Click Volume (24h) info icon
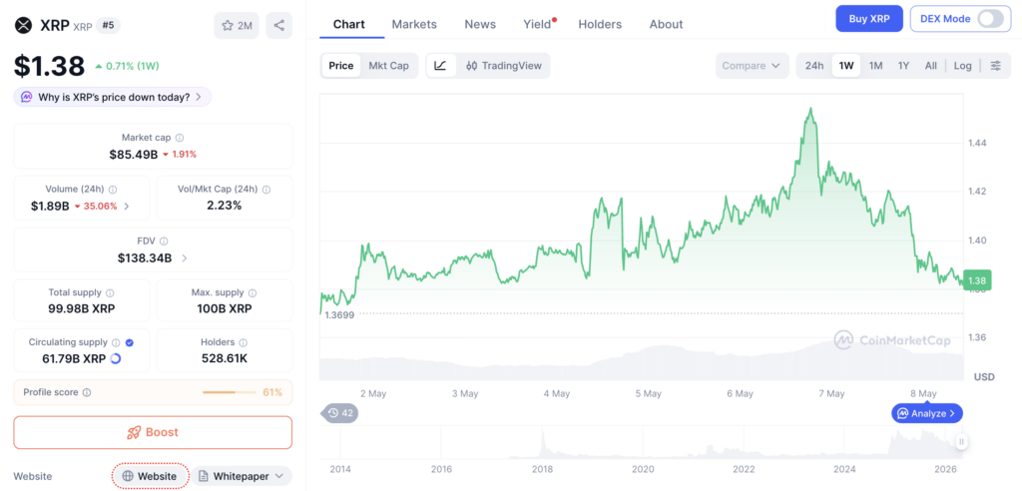The height and width of the screenshot is (491, 1022). tap(113, 190)
